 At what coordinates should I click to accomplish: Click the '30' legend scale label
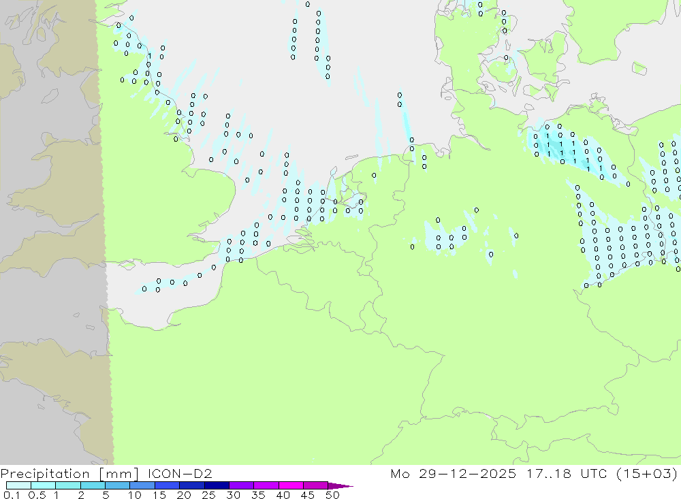(234, 495)
